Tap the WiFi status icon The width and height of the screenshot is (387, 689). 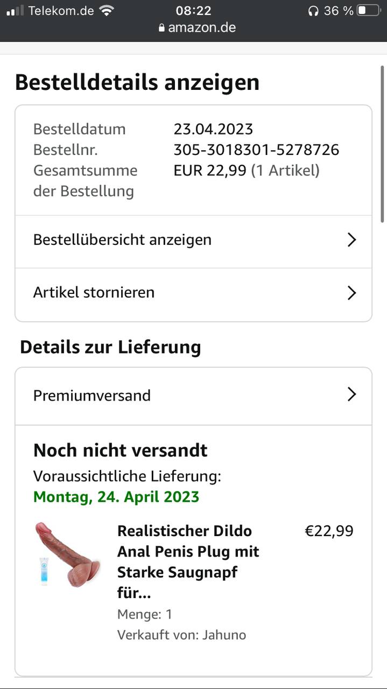pyautogui.click(x=107, y=11)
